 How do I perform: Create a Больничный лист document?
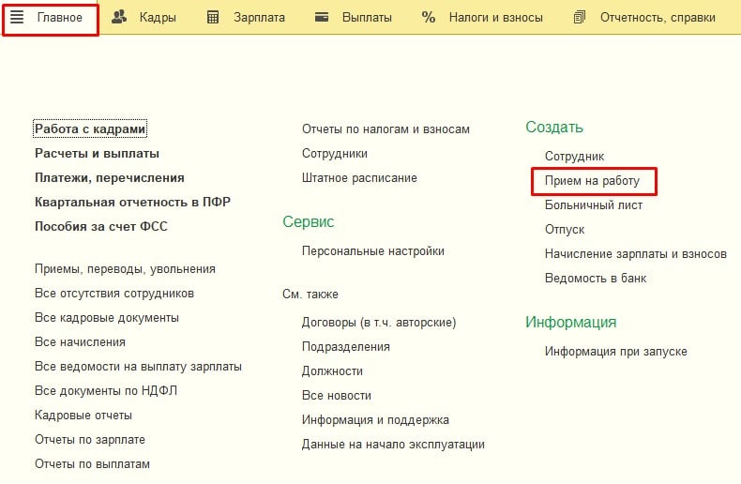593,205
